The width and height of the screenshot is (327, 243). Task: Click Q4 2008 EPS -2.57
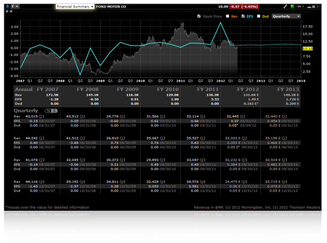73,186
